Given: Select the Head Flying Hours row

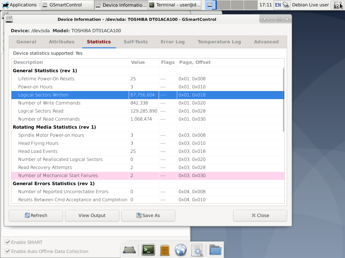Looking at the screenshot, I should [148, 143].
